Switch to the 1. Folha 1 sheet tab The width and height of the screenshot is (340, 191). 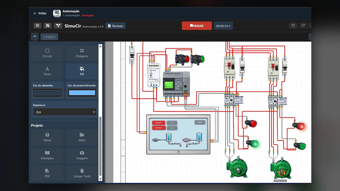tap(49, 37)
